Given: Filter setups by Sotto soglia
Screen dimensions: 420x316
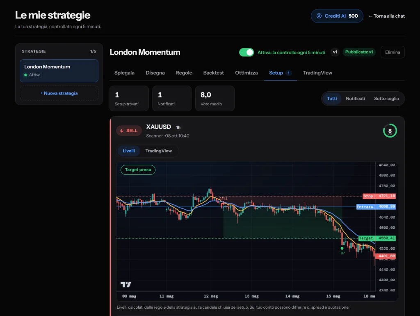Looking at the screenshot, I should click(386, 99).
